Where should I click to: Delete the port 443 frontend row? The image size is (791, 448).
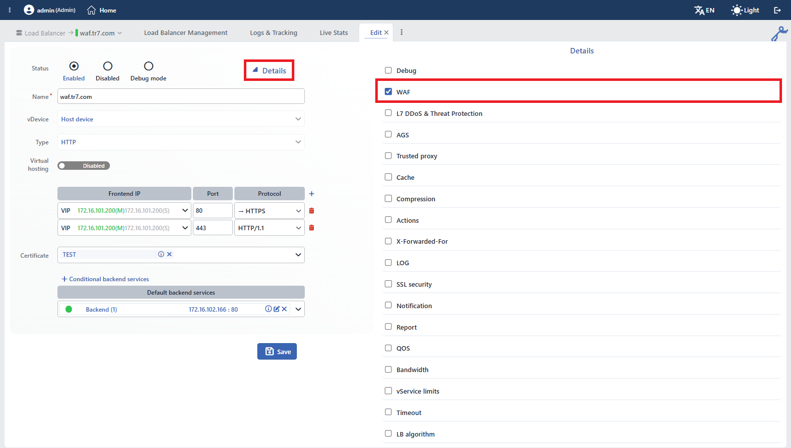[311, 228]
